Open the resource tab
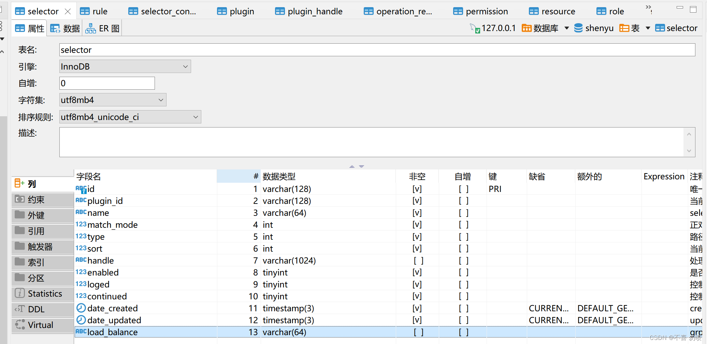Screen dimensions: 707x344 click(552, 11)
